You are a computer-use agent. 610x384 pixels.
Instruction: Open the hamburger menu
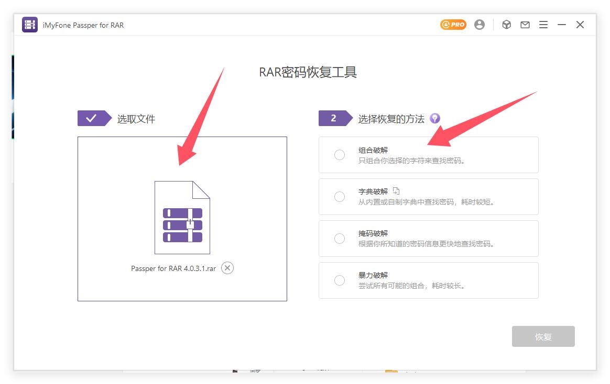[x=543, y=25]
